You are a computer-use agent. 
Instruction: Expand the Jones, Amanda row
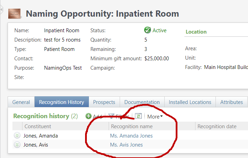coord(17,136)
